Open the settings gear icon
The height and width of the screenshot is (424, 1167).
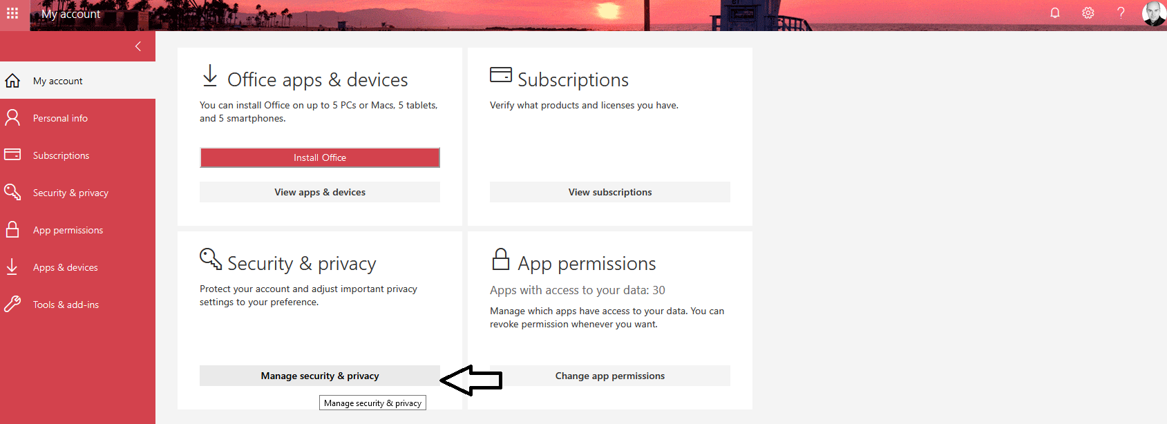[1088, 13]
